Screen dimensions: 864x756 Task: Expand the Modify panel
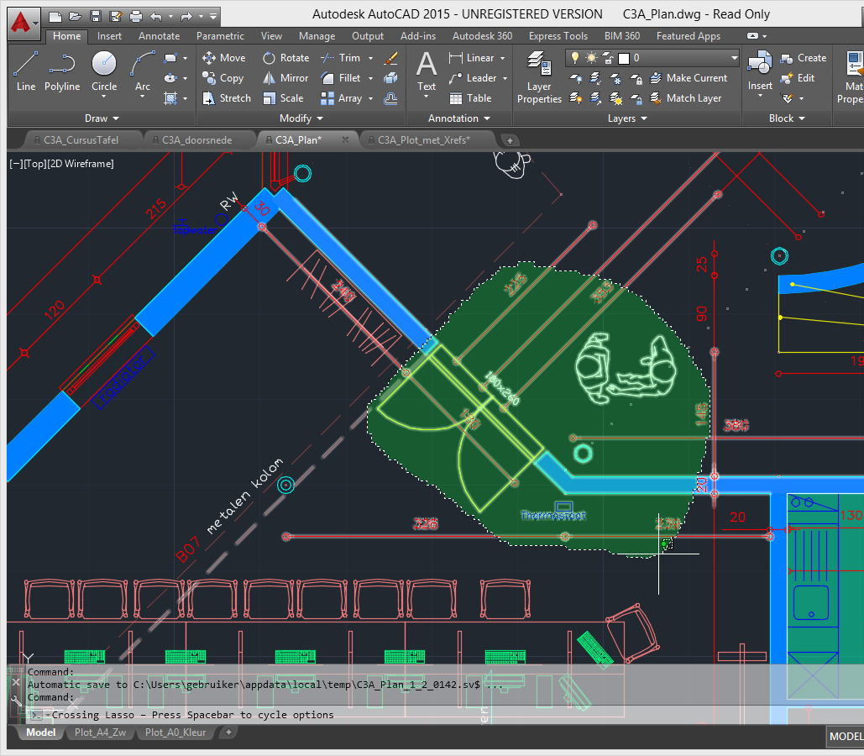point(301,118)
